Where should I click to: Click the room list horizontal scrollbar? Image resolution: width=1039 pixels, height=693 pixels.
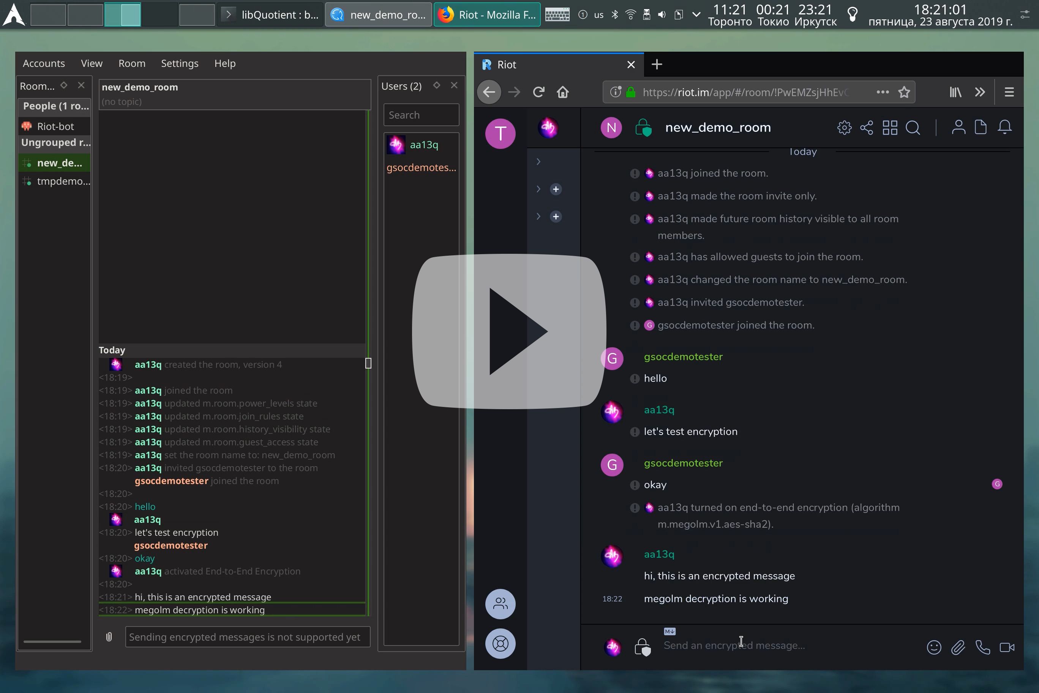tap(52, 641)
